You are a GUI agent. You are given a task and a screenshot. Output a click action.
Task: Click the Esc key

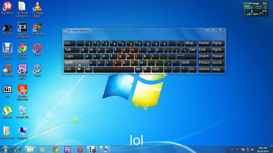tap(70, 43)
